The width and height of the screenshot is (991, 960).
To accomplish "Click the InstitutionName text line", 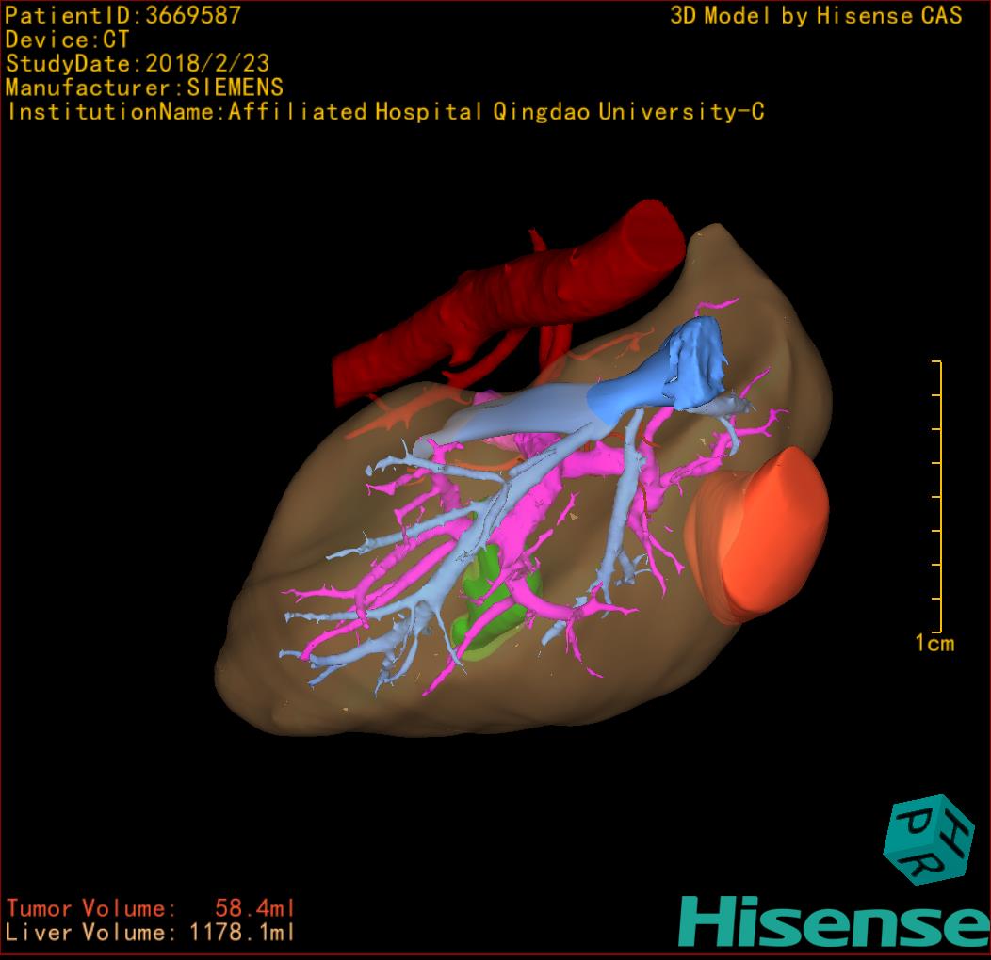I will [x=384, y=112].
